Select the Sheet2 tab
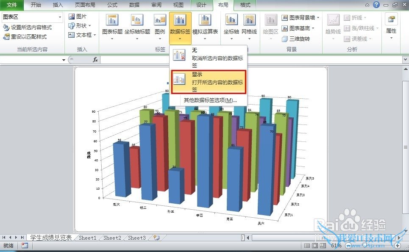 click(112, 238)
